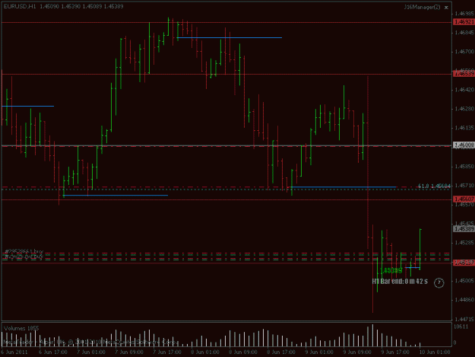Click the '6 Jun 17:00' time label
This screenshot has width=475, height=357.
tap(53, 352)
